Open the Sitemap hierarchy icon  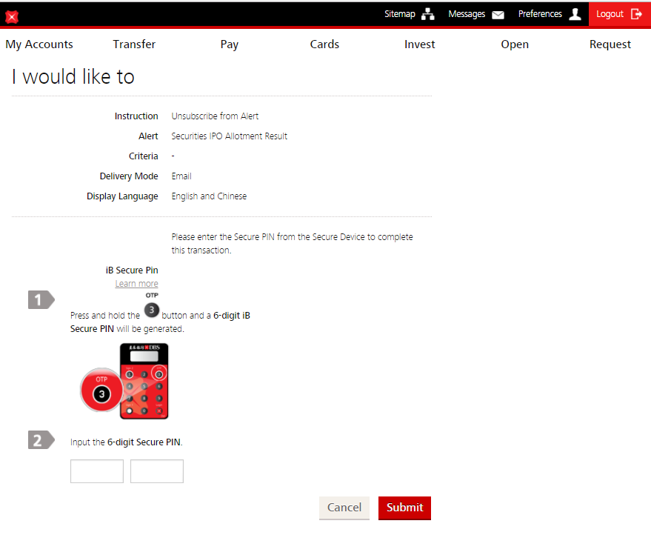coord(428,14)
